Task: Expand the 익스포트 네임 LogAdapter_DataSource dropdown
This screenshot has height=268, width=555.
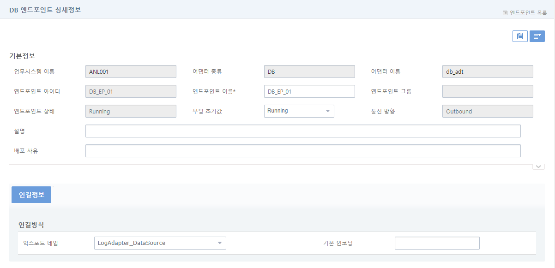Action: click(x=160, y=243)
